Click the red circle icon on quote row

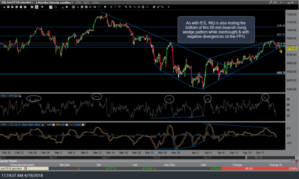[26, 168]
